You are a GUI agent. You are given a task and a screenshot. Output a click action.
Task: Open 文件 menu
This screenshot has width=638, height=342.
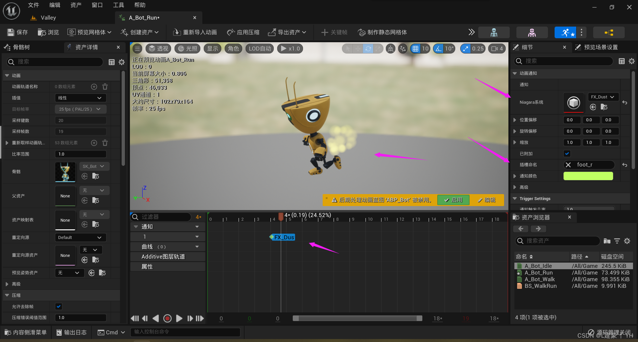point(34,5)
